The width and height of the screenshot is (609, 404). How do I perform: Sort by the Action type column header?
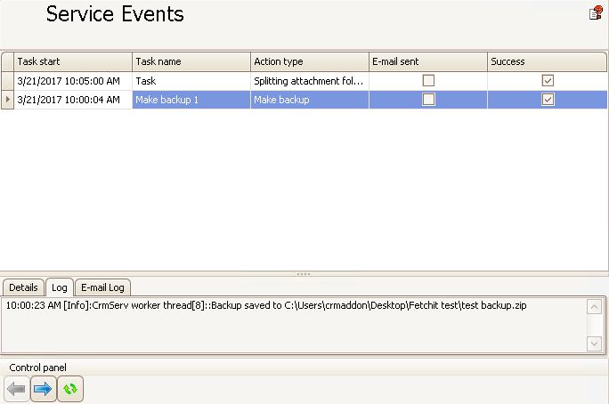(310, 61)
